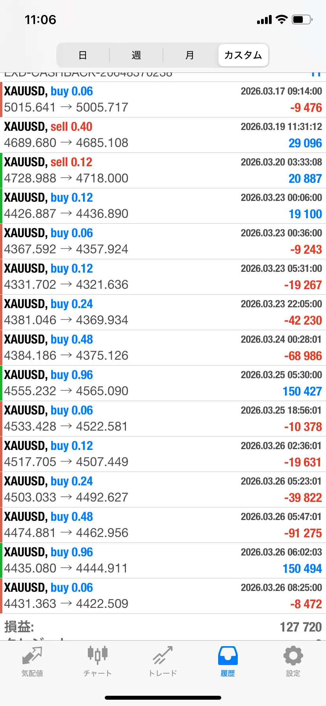
Task: Open the buy 0.48 trade losing -91 275
Action: click(163, 525)
